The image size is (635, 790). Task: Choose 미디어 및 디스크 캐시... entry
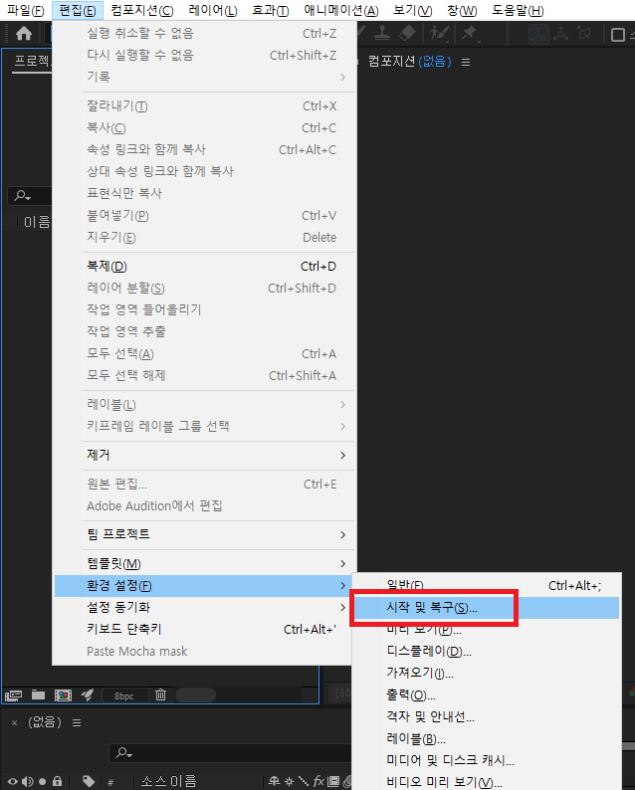[487, 760]
